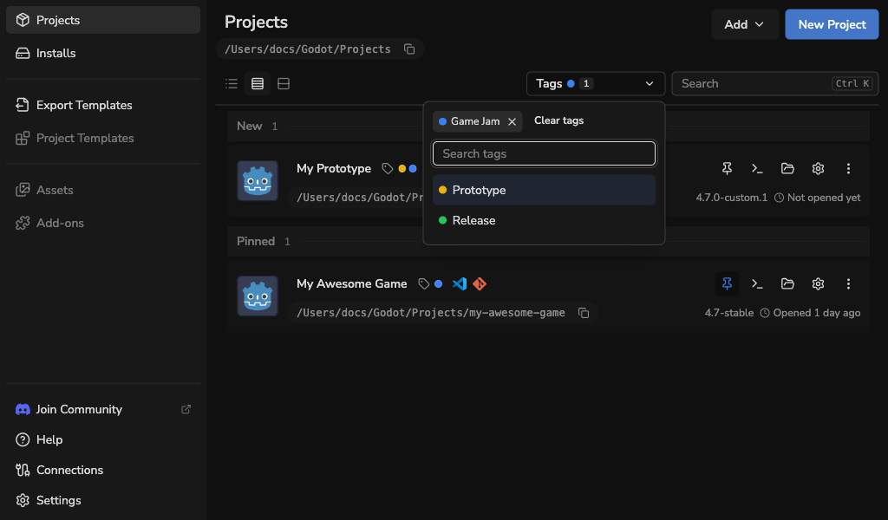Open terminal for My Awesome Game
888x520 pixels.
[x=757, y=283]
